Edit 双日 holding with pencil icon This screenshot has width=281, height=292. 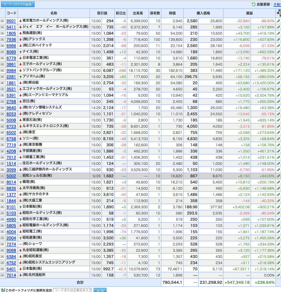pyautogui.click(x=278, y=102)
